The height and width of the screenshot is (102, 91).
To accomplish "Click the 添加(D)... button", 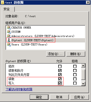I will point(55,54).
